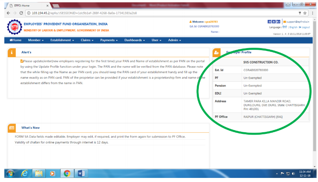This screenshot has height=182, width=318.
Task: Launch Internet Explorer from taskbar
Action: [x=24, y=173]
